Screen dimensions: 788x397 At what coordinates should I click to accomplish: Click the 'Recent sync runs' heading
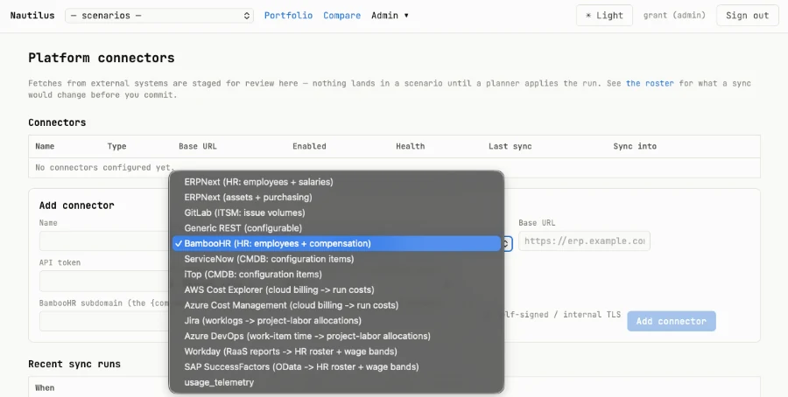point(74,364)
